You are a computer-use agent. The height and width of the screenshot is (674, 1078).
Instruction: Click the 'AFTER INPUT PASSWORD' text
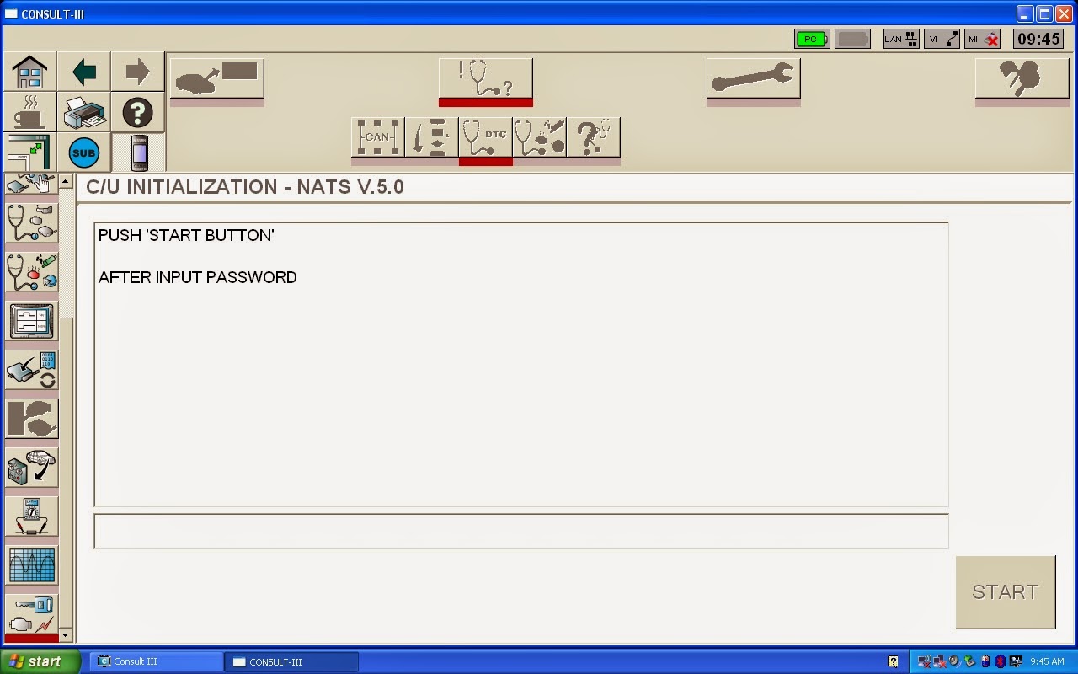[197, 277]
